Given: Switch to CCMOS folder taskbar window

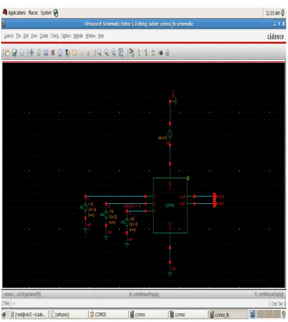Looking at the screenshot, I should [x=108, y=314].
